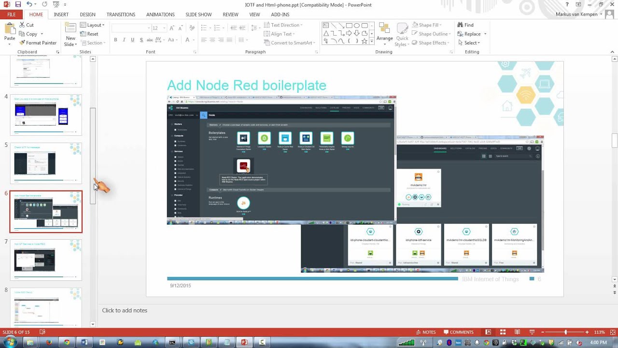Click Find in Editing group
Image resolution: width=618 pixels, height=348 pixels.
[465, 25]
